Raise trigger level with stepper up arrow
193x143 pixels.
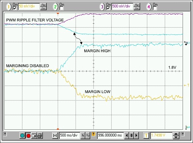[x=176, y=134]
